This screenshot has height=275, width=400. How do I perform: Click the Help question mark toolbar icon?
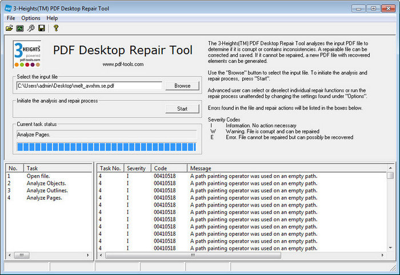(56, 28)
